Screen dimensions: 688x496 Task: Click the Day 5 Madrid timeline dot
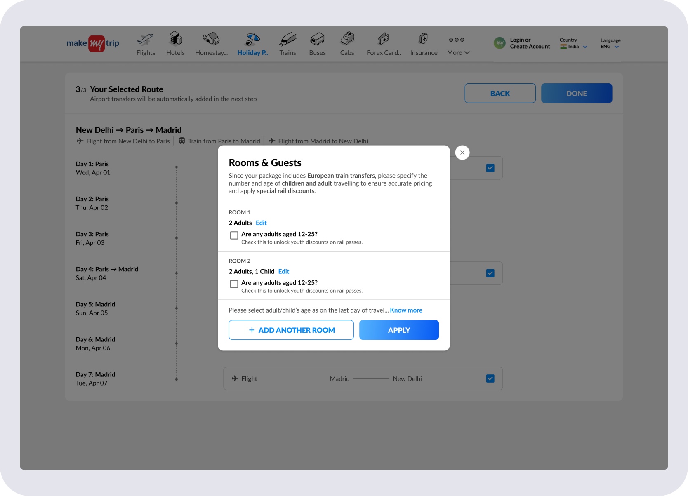point(176,308)
